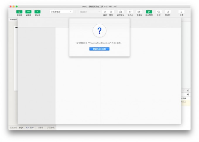Click the :111 source line link
The height and width of the screenshot is (142, 199).
(184, 101)
